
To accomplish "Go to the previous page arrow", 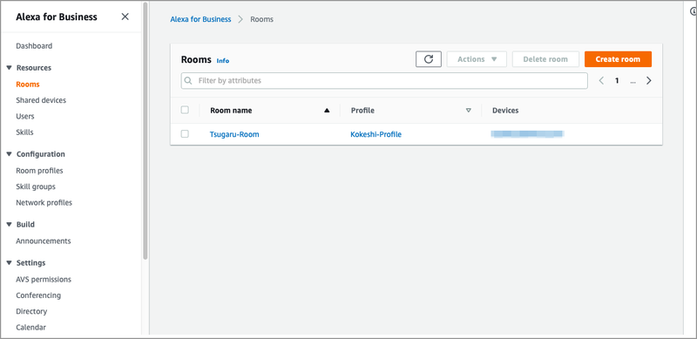I will tap(601, 81).
